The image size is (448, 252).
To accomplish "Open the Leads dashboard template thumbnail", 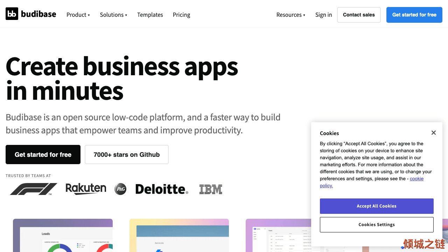I will pos(63,235).
